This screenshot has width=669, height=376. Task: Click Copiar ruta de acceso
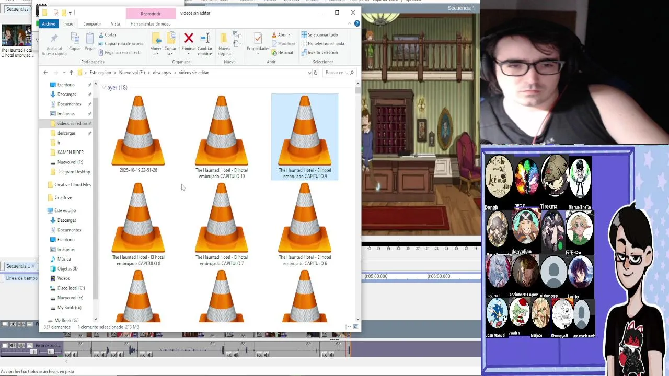click(x=121, y=44)
